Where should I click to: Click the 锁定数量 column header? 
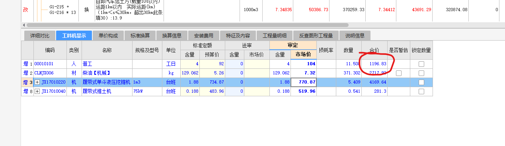(x=421, y=50)
